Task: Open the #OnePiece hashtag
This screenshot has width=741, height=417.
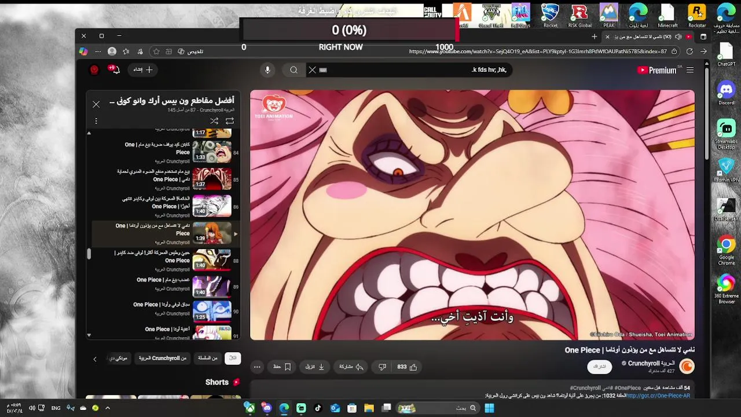Action: pyautogui.click(x=628, y=387)
